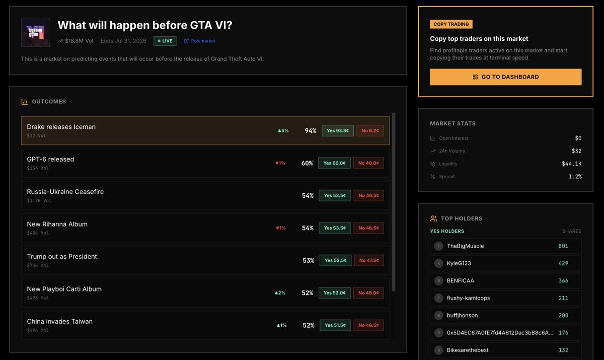Click Yes 53.5¢ for Russia-Ukraine Ceasefire

click(335, 195)
